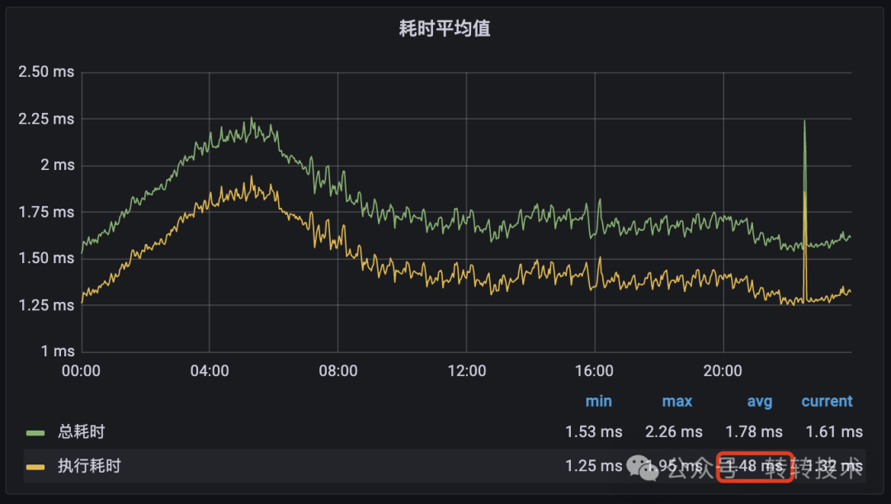Click the green line's spike after 20:00

point(804,121)
